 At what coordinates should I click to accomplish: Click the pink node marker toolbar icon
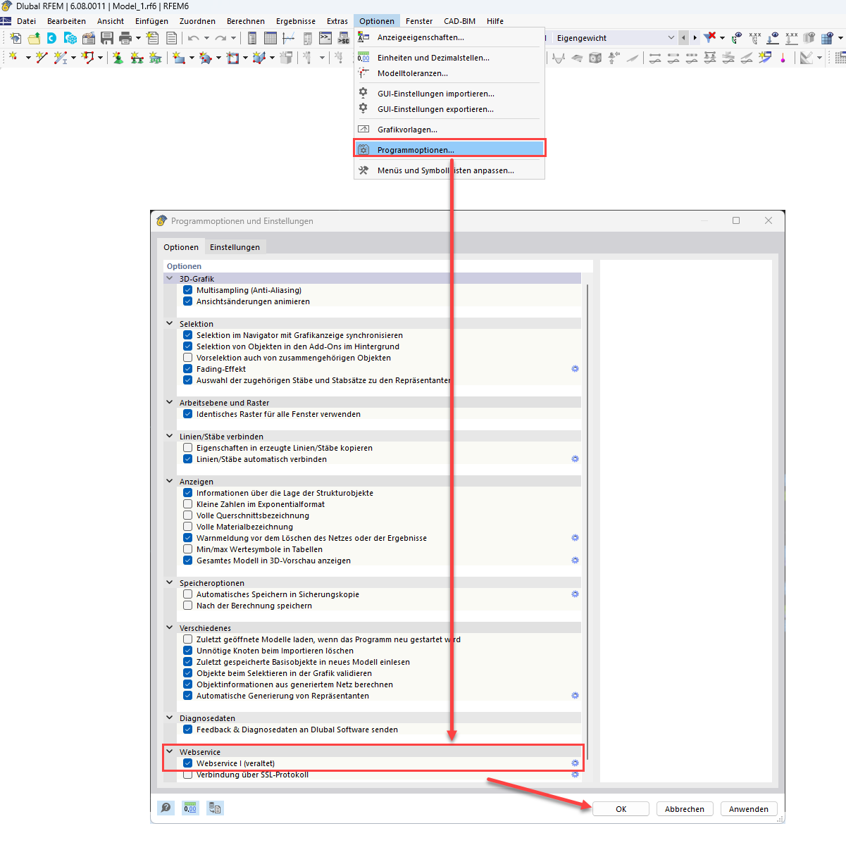point(783,58)
